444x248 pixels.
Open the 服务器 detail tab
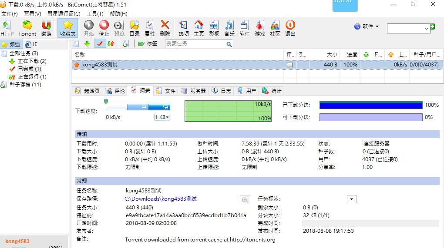[194, 91]
